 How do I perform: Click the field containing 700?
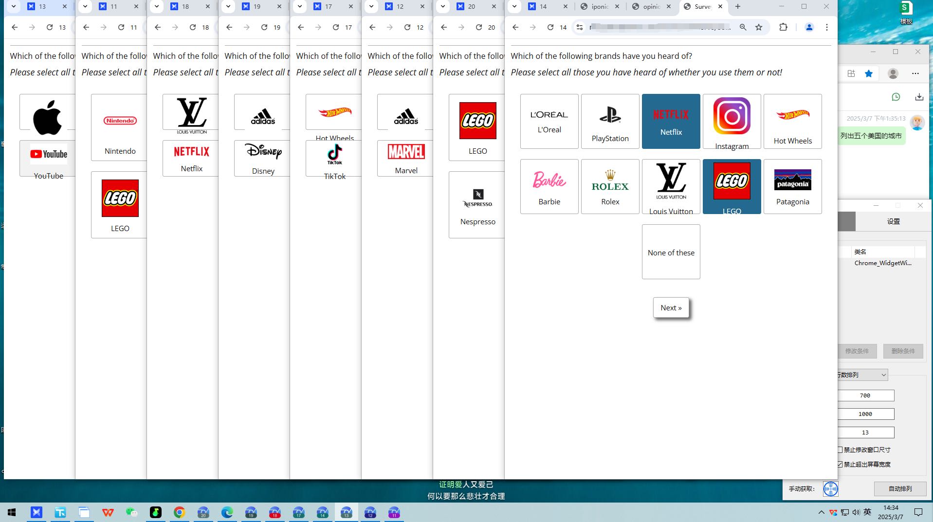tap(865, 396)
